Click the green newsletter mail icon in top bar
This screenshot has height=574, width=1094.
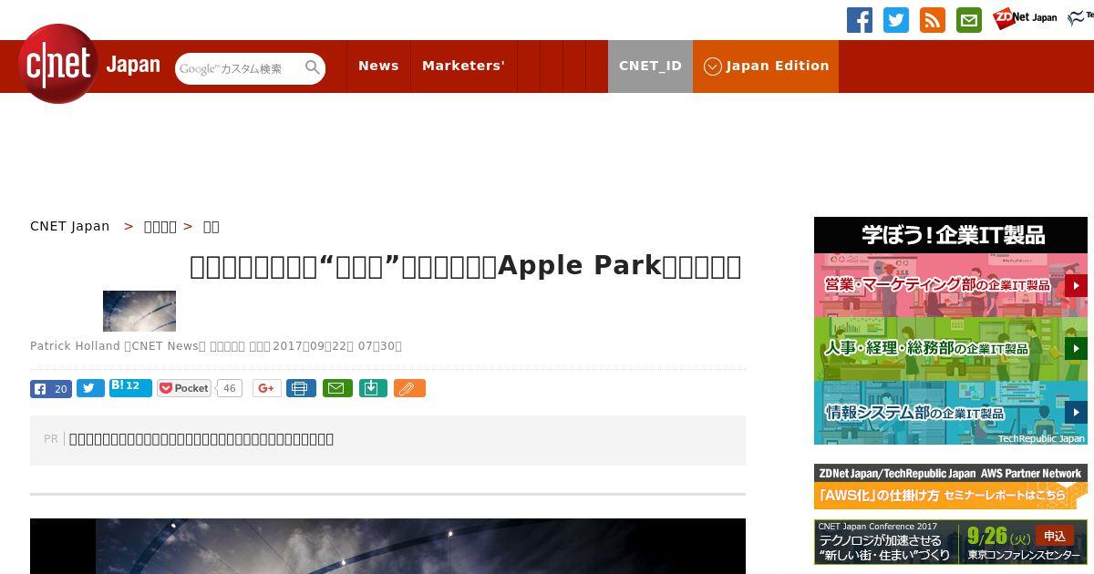969,20
